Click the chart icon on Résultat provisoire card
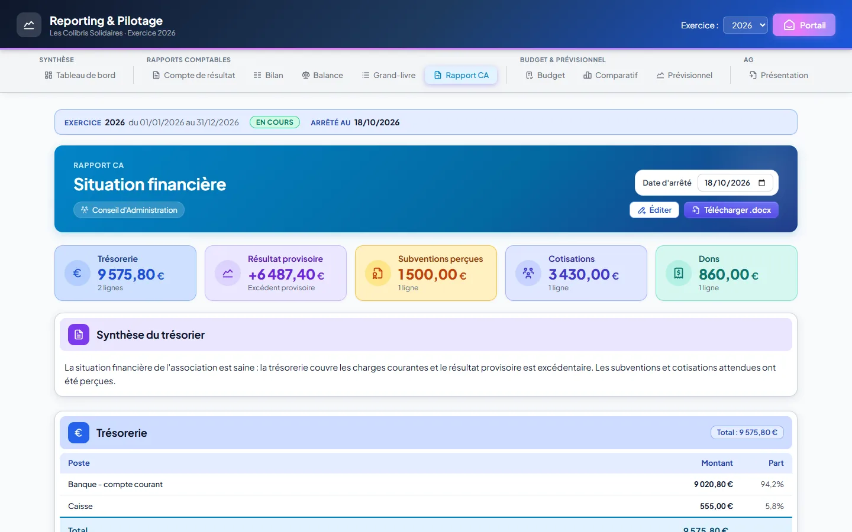The height and width of the screenshot is (532, 852). point(228,273)
